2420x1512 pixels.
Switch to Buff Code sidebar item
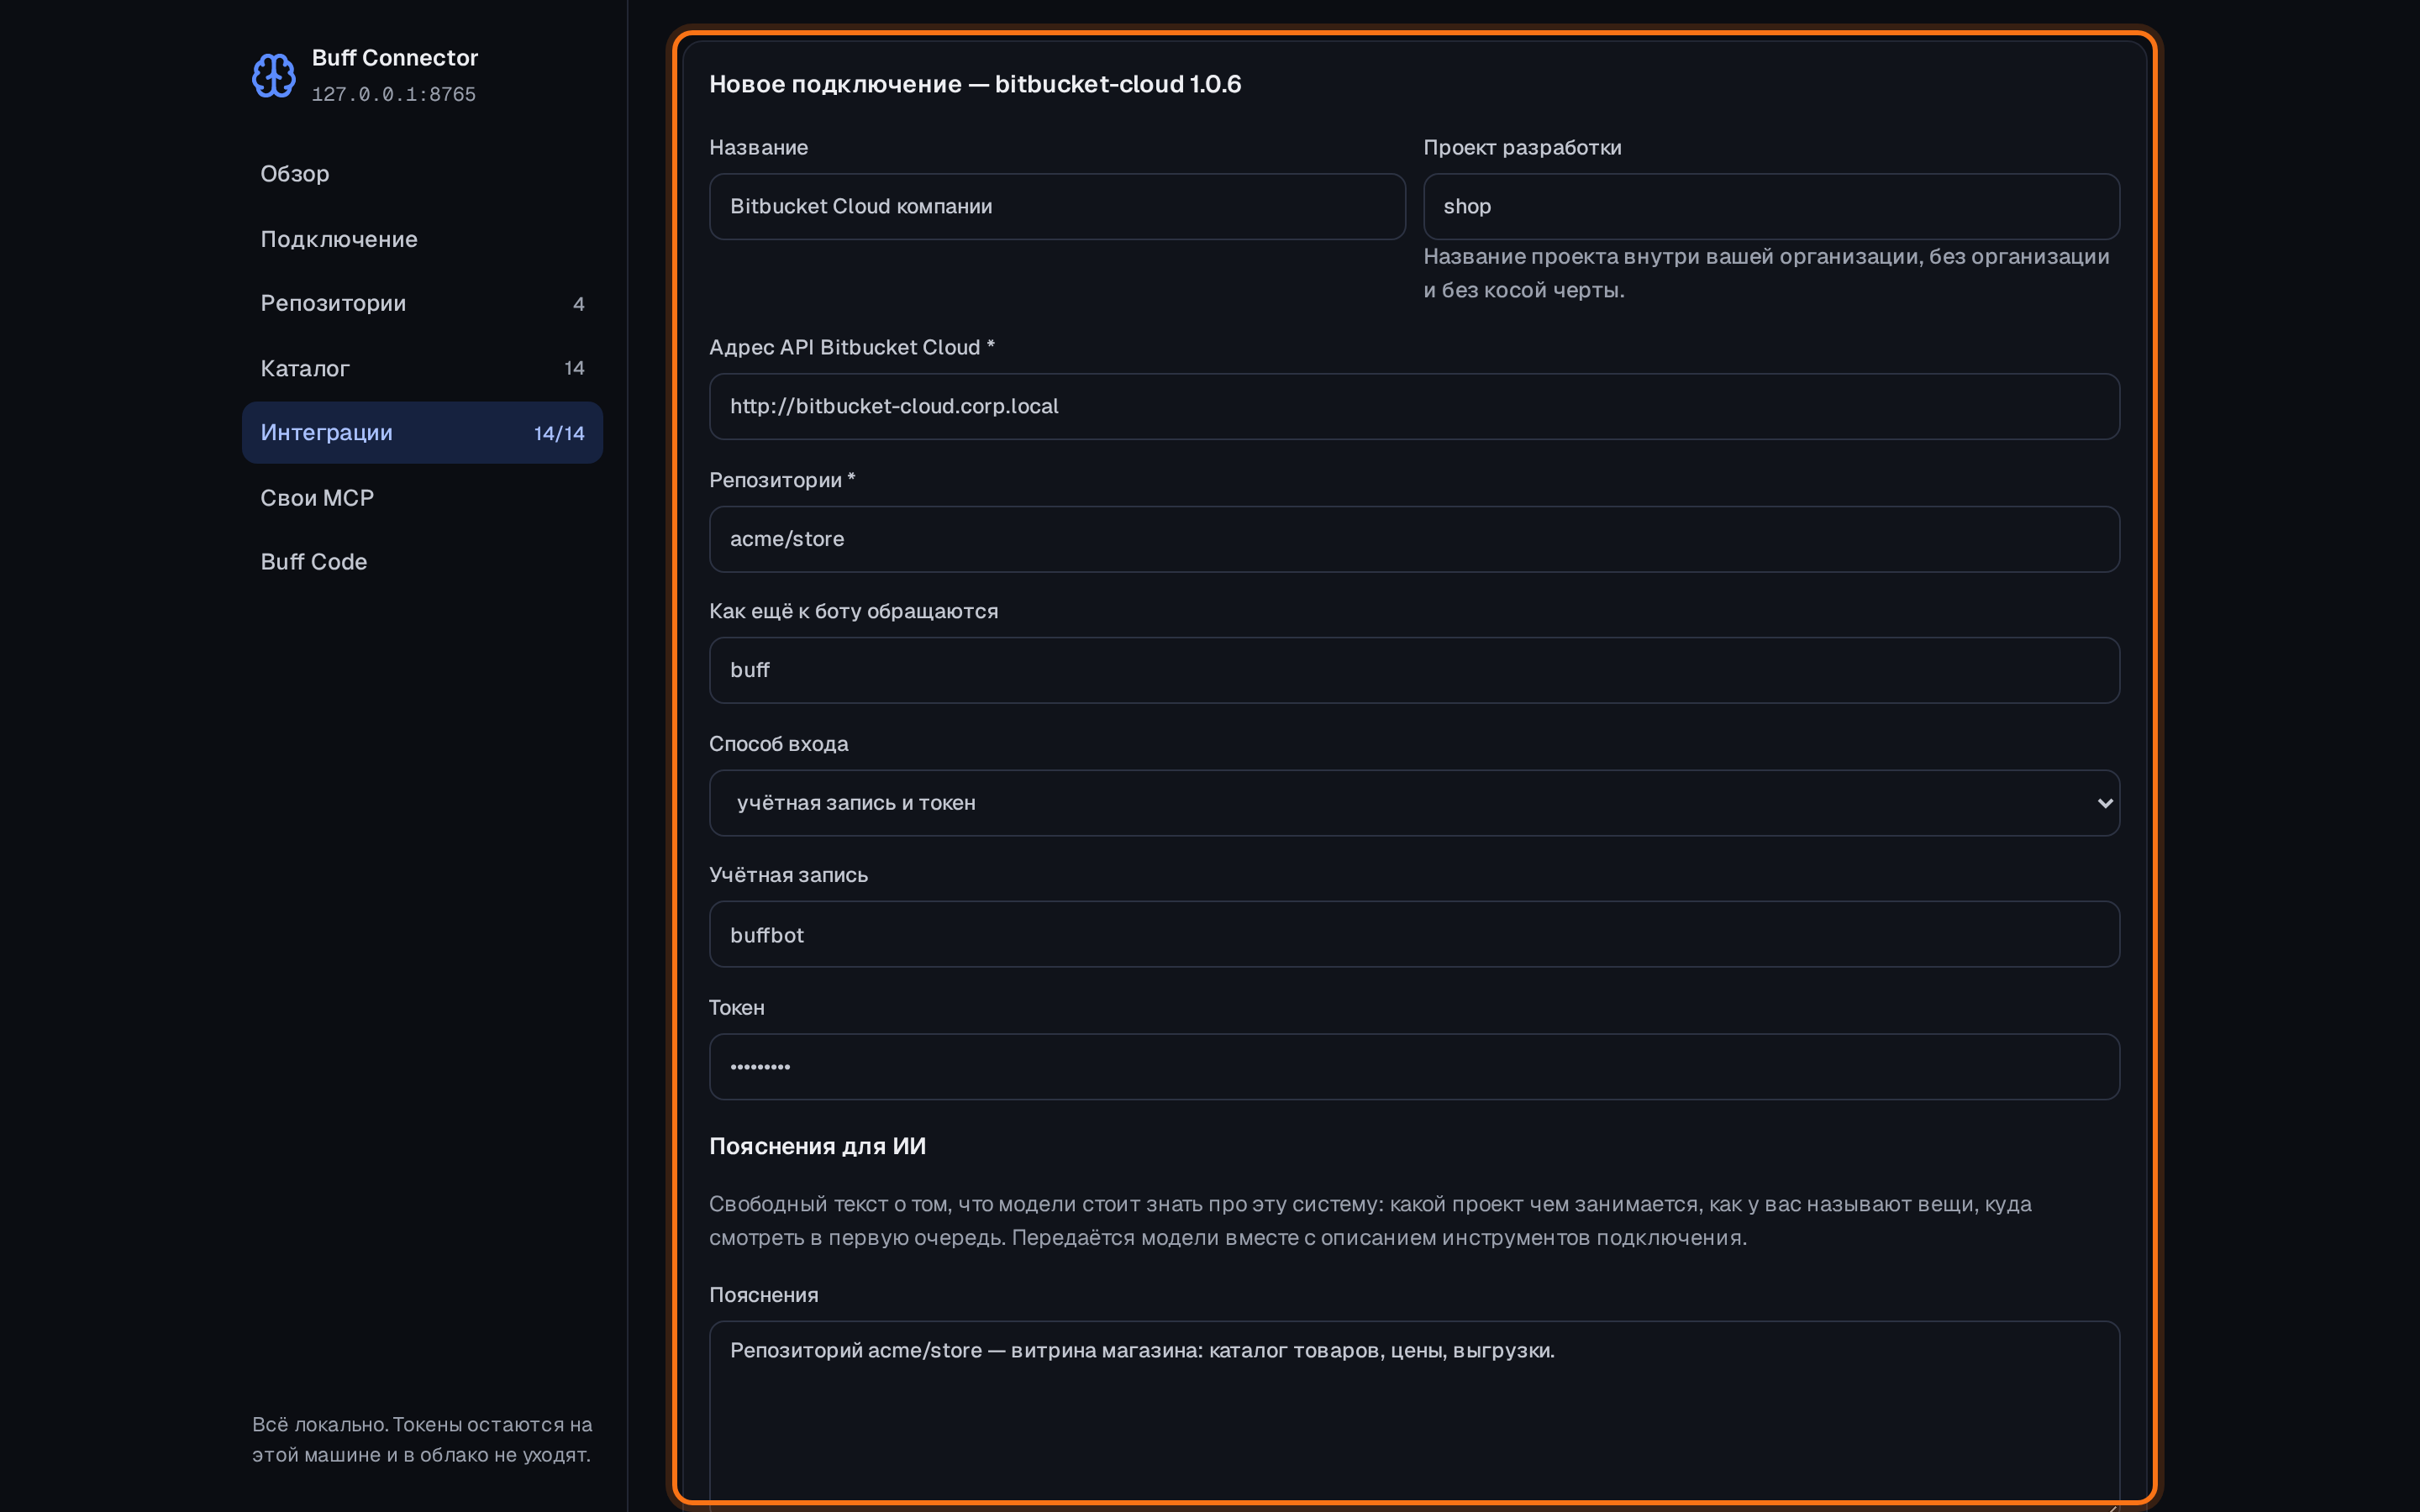[422, 562]
